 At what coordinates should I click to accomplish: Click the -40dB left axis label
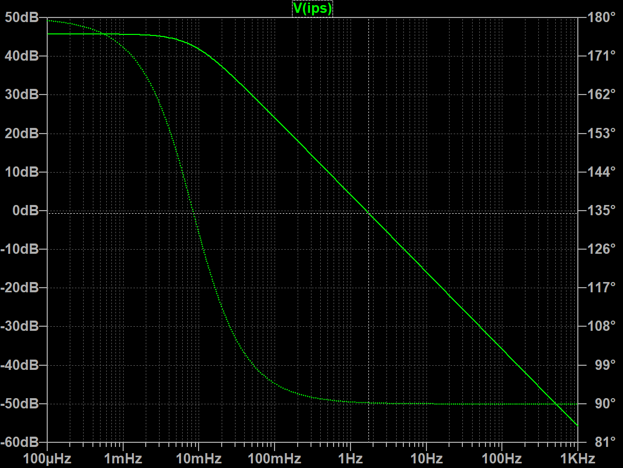pyautogui.click(x=20, y=365)
